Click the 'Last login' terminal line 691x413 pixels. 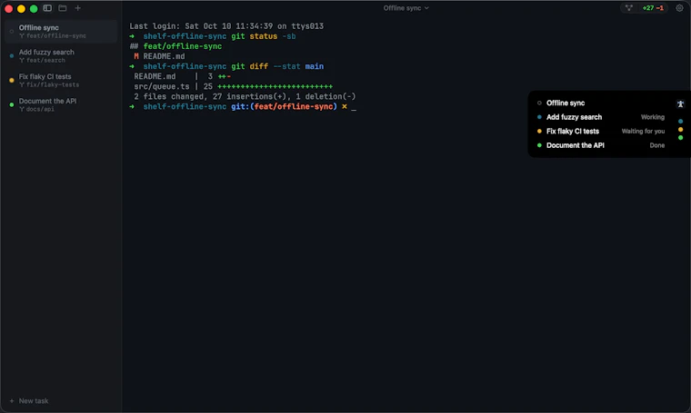coord(226,26)
